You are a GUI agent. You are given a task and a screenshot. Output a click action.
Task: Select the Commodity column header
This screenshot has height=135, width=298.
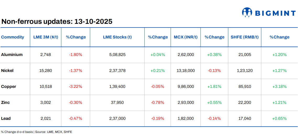[13, 37]
